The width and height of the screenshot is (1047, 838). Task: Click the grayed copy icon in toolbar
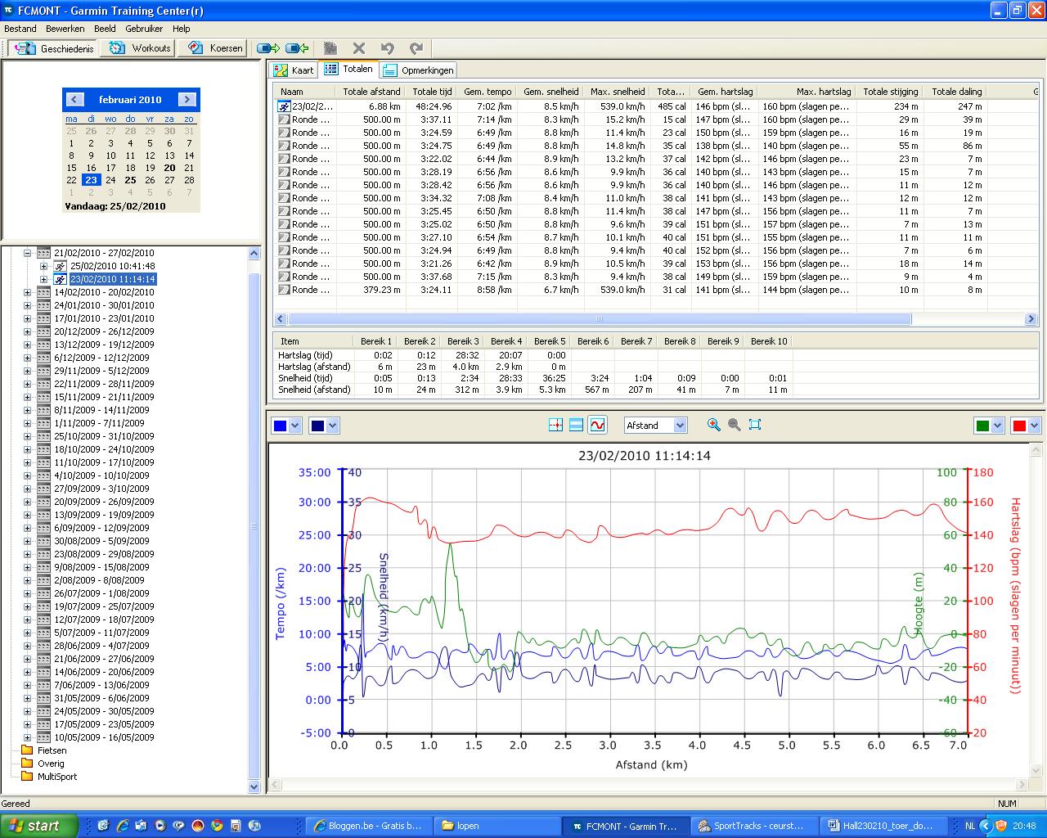point(330,48)
